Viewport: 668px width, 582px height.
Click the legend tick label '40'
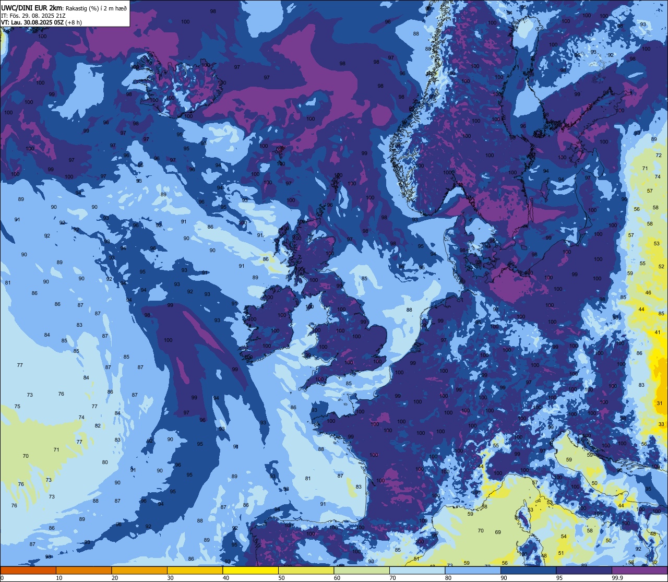pos(226,578)
